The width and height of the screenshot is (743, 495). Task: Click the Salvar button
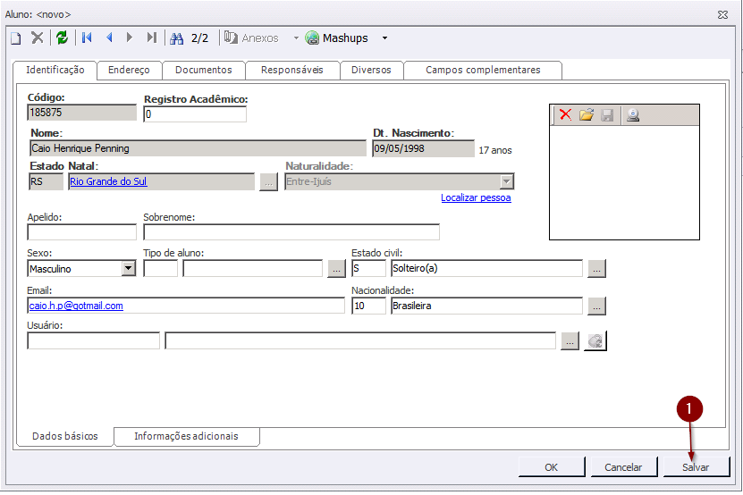tap(696, 466)
